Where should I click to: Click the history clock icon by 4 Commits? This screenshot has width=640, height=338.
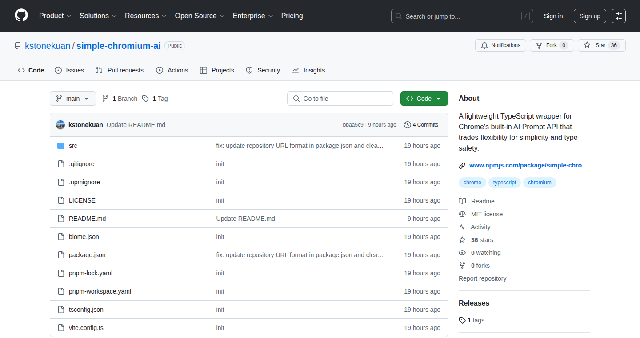[x=407, y=125]
